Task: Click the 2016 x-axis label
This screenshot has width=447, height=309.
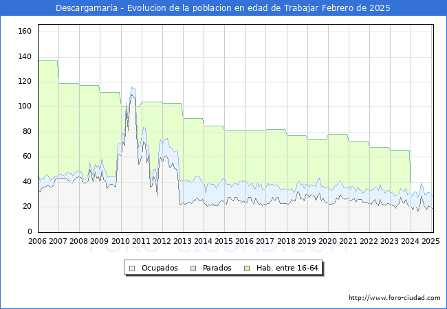Action: click(245, 241)
